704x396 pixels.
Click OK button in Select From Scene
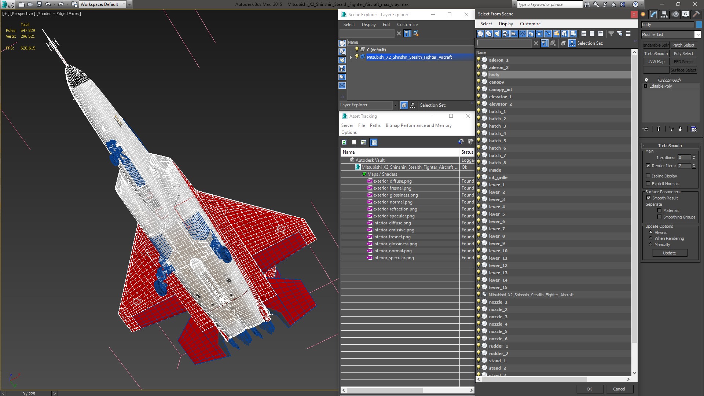(589, 389)
